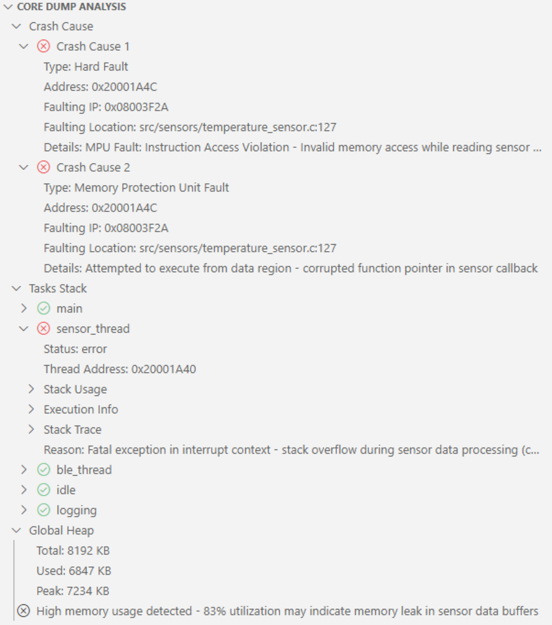The image size is (552, 625).
Task: Click the green check icon beside ble_thread
Action: (x=43, y=470)
